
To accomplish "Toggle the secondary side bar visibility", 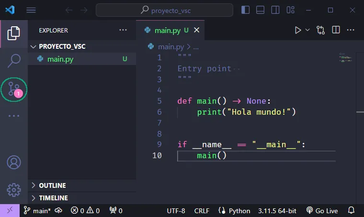I will (x=274, y=10).
